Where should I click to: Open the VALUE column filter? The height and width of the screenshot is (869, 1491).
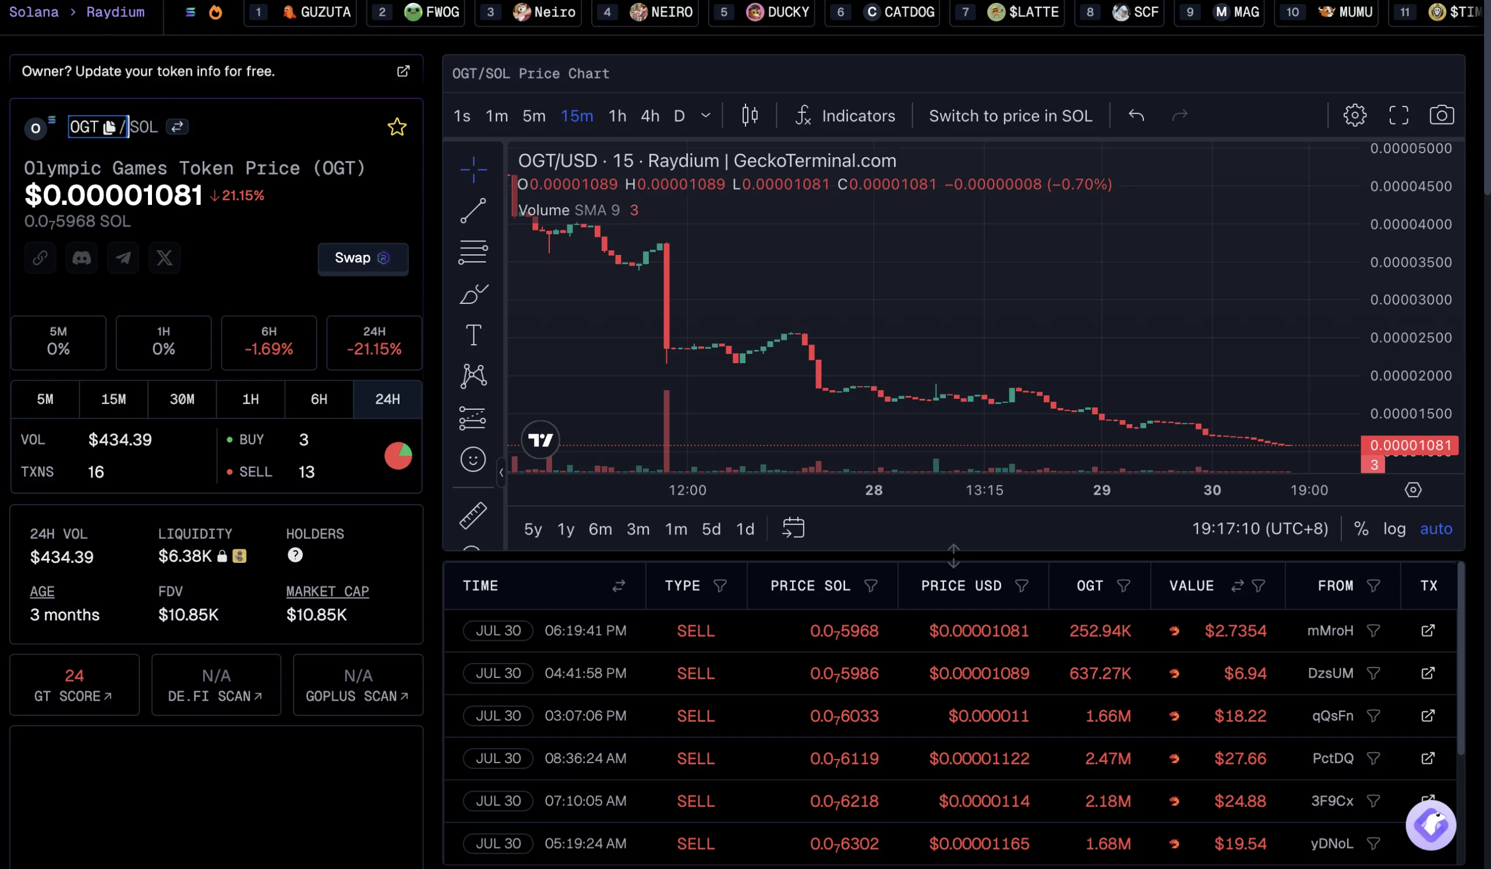point(1259,586)
